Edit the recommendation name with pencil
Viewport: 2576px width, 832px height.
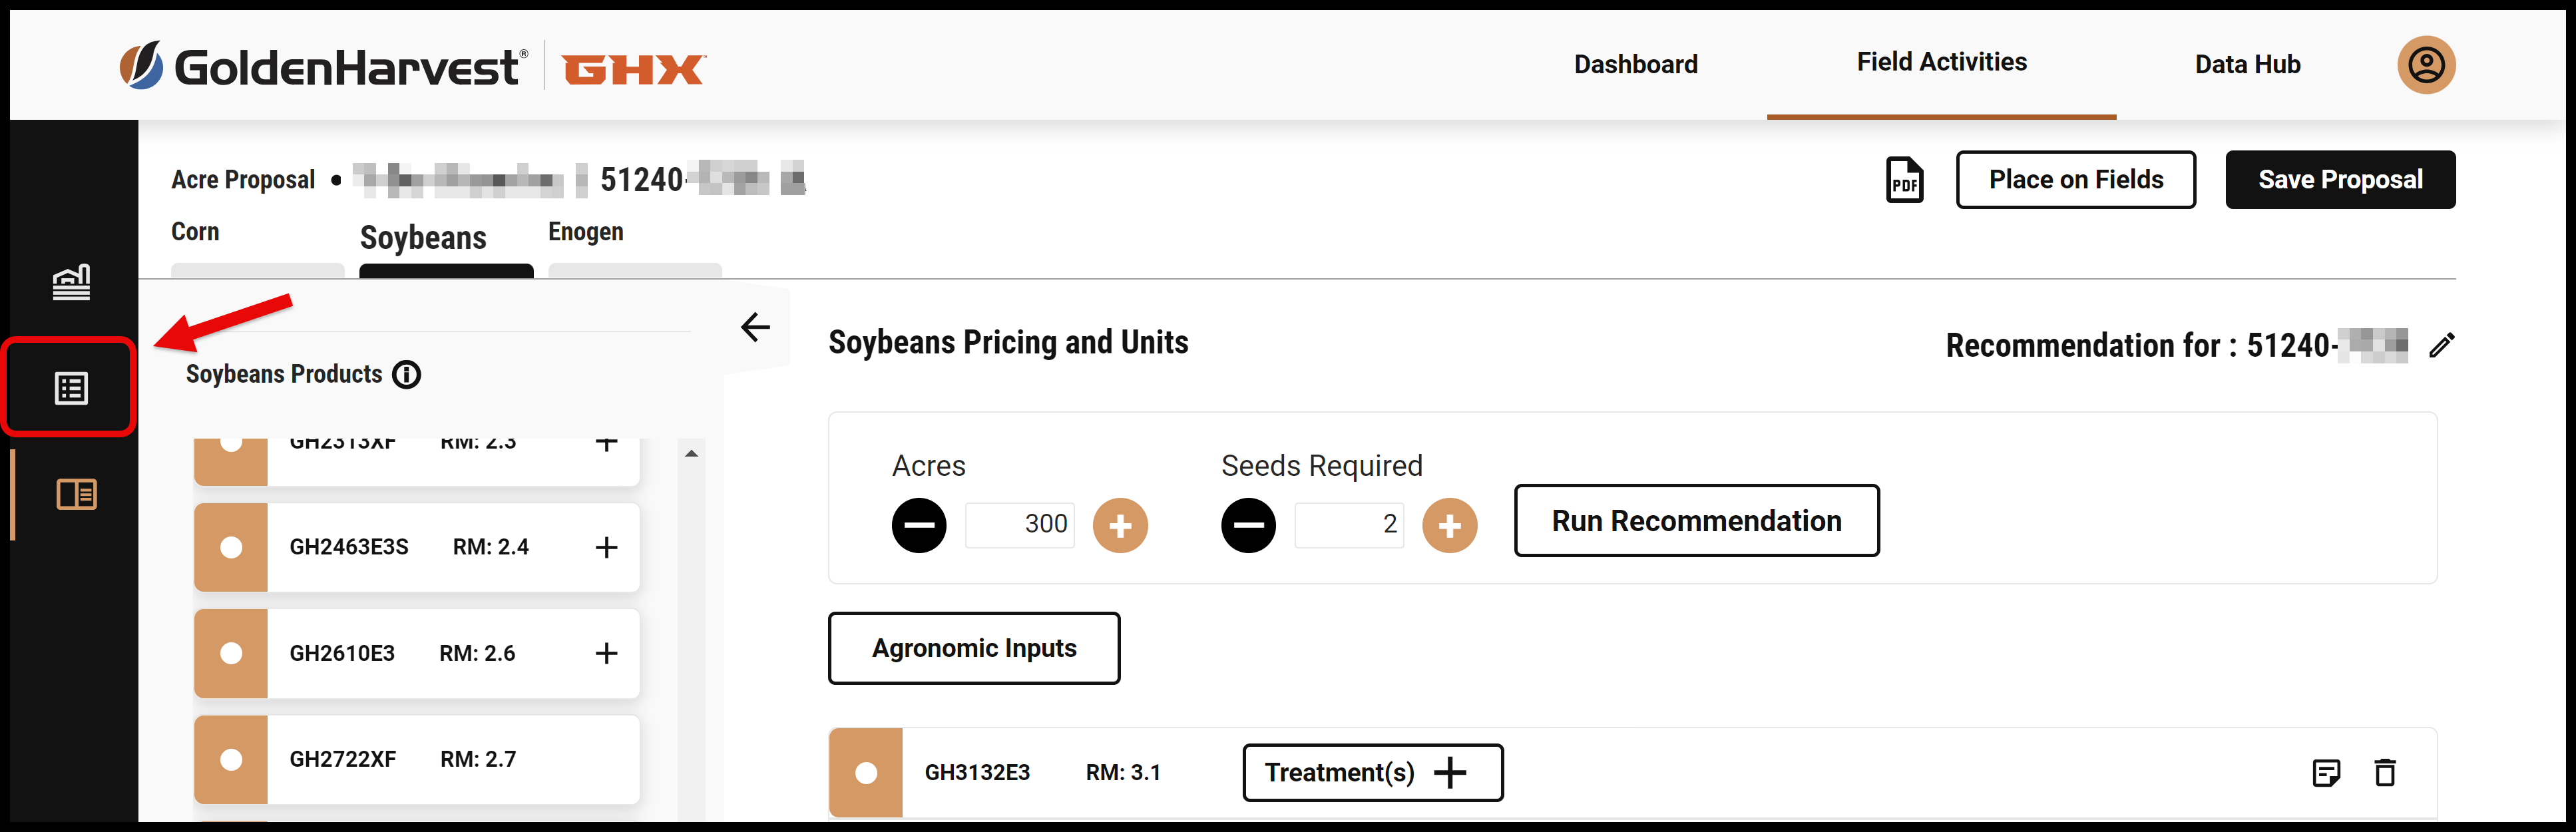[2441, 345]
